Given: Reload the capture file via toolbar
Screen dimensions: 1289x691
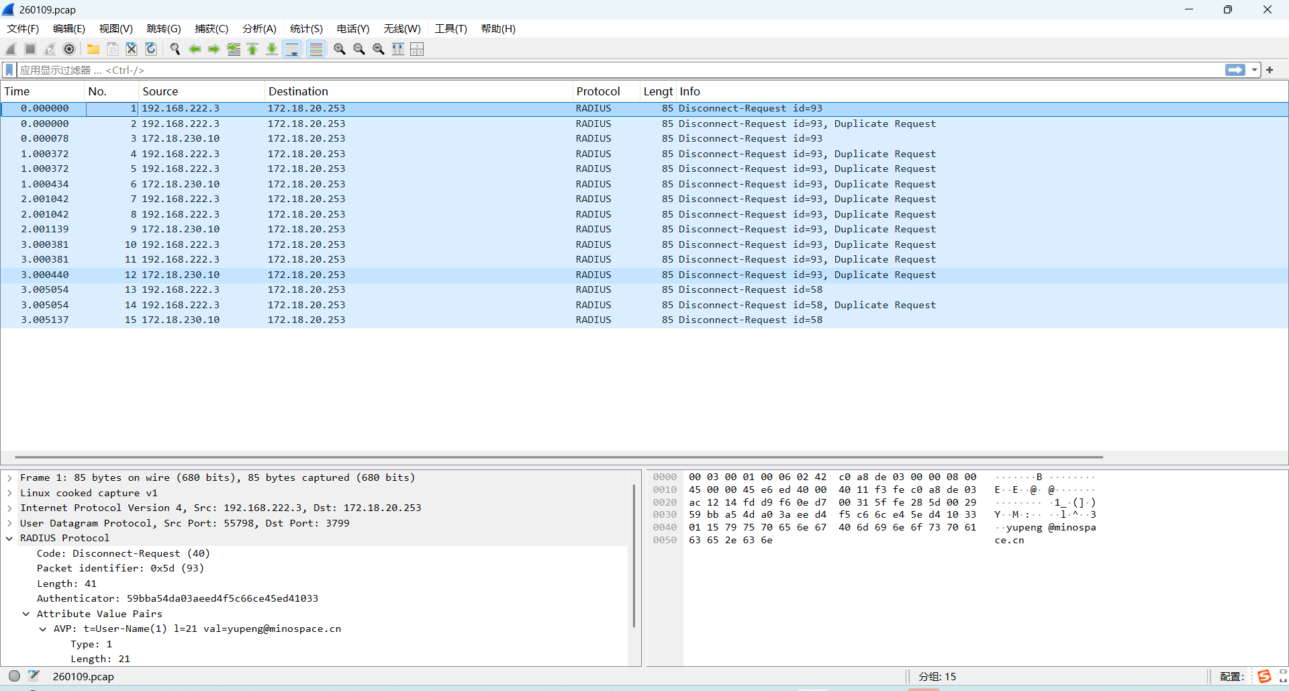Looking at the screenshot, I should coord(151,49).
